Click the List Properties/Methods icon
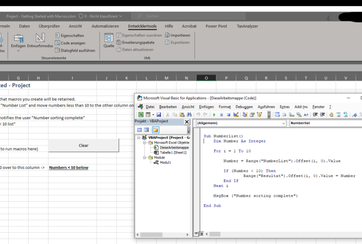Image resolution: width=362 pixels, height=244 pixels. (x=277, y=114)
